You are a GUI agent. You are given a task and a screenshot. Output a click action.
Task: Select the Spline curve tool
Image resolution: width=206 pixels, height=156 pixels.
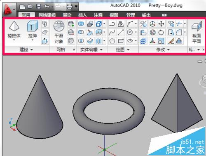click(112, 32)
